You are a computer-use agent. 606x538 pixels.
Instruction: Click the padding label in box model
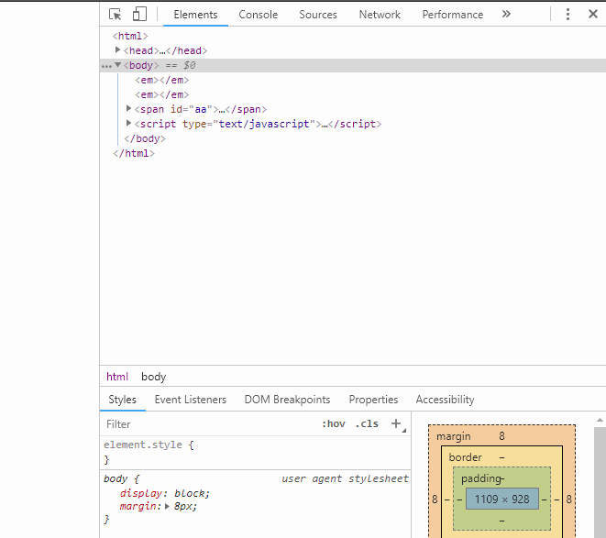(481, 478)
